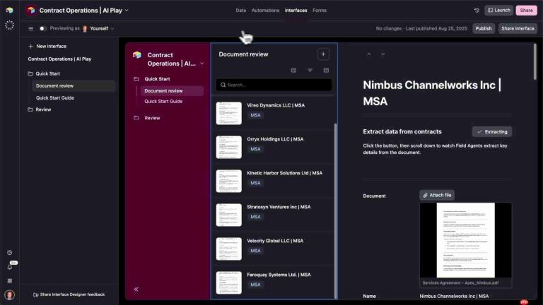Open Services Agreement PDF preview thumbnail
The width and height of the screenshot is (543, 305).
(465, 240)
